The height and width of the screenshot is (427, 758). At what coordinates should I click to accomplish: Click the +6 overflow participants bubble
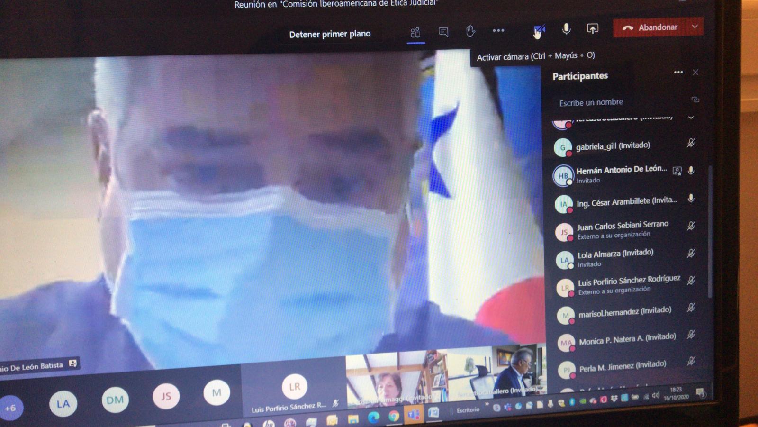pos(9,408)
